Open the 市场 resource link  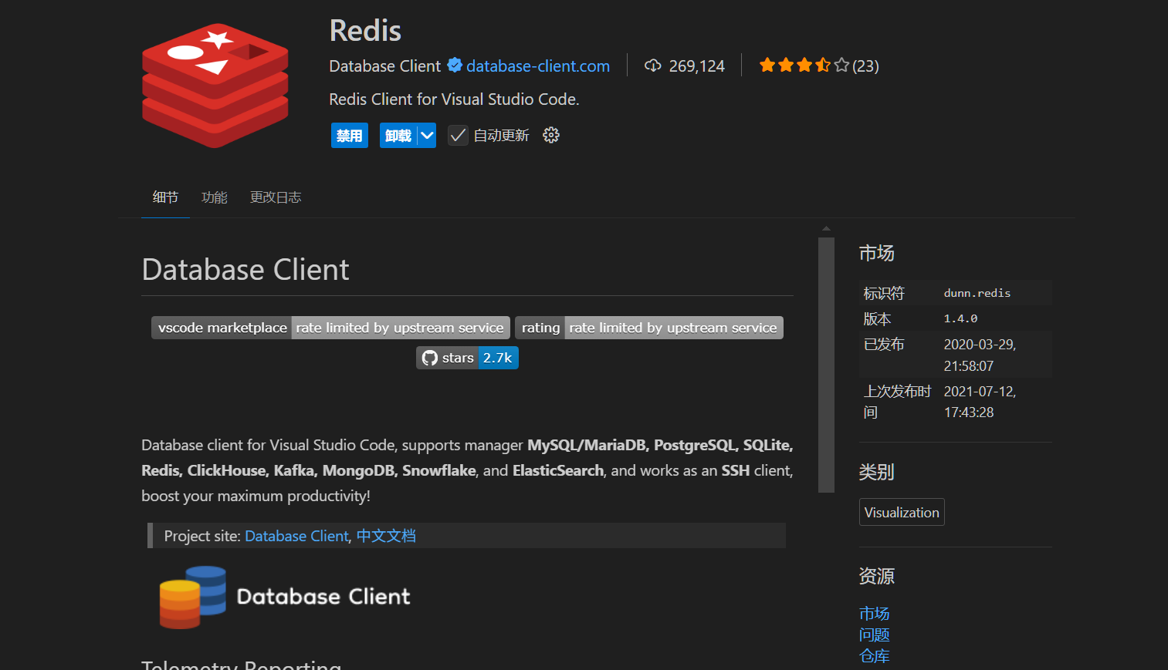coord(875,614)
